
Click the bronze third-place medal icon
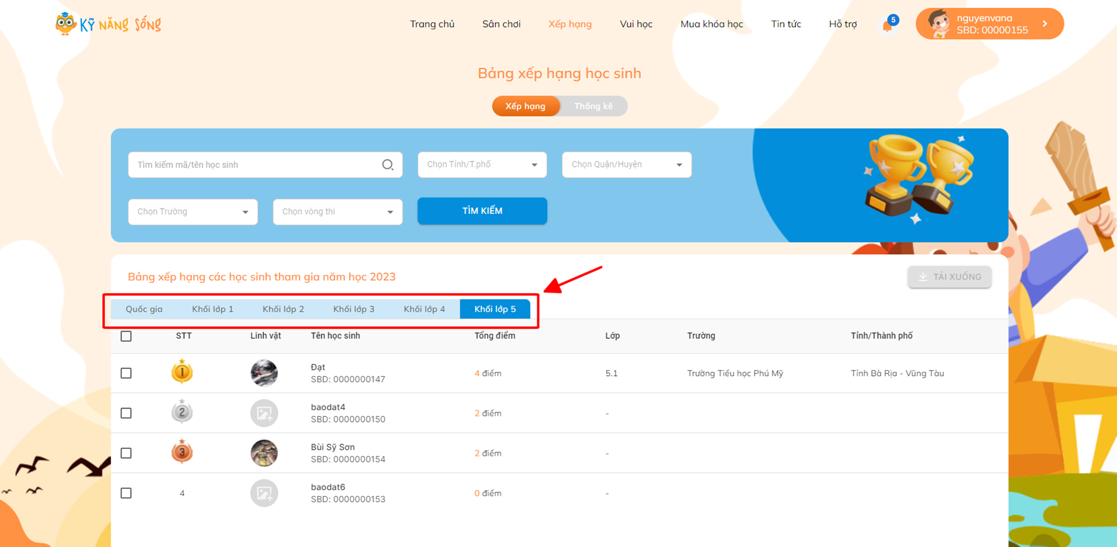tap(182, 453)
